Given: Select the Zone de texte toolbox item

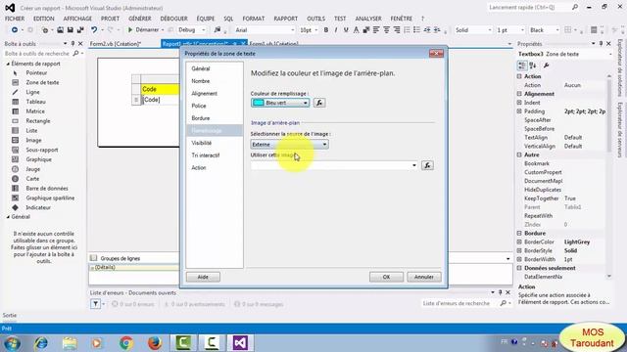Looking at the screenshot, I should [x=42, y=82].
